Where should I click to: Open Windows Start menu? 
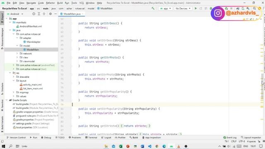coord(3,146)
